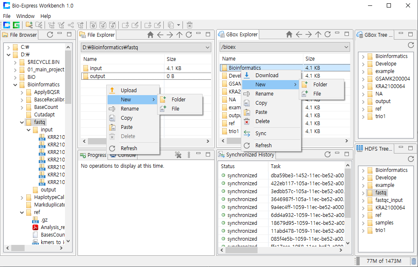Open the Window menu
Viewport: 418px width, 267px height.
coord(25,16)
